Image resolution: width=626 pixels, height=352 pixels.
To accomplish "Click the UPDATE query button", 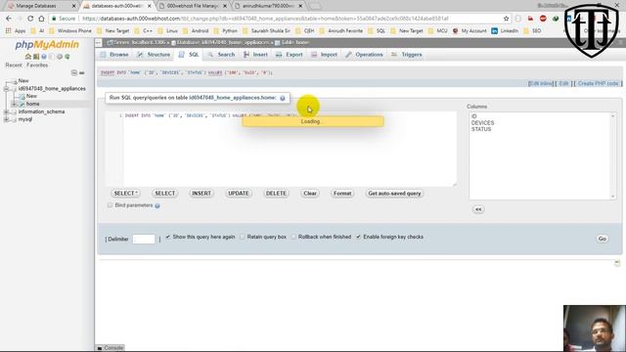I will (239, 194).
